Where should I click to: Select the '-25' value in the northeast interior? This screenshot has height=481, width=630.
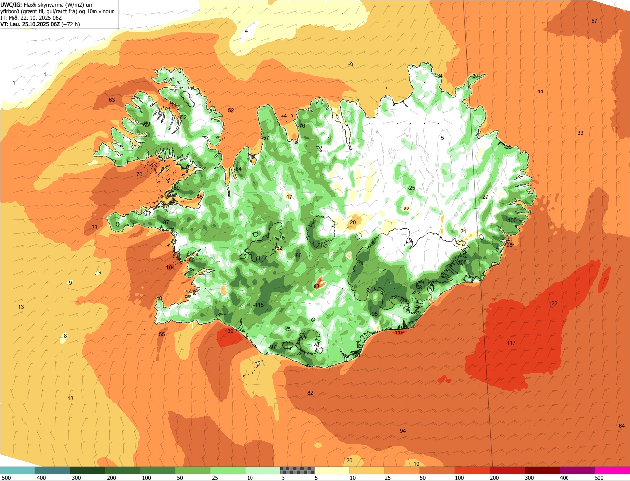411,188
